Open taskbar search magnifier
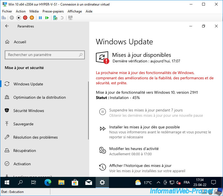 20,182
